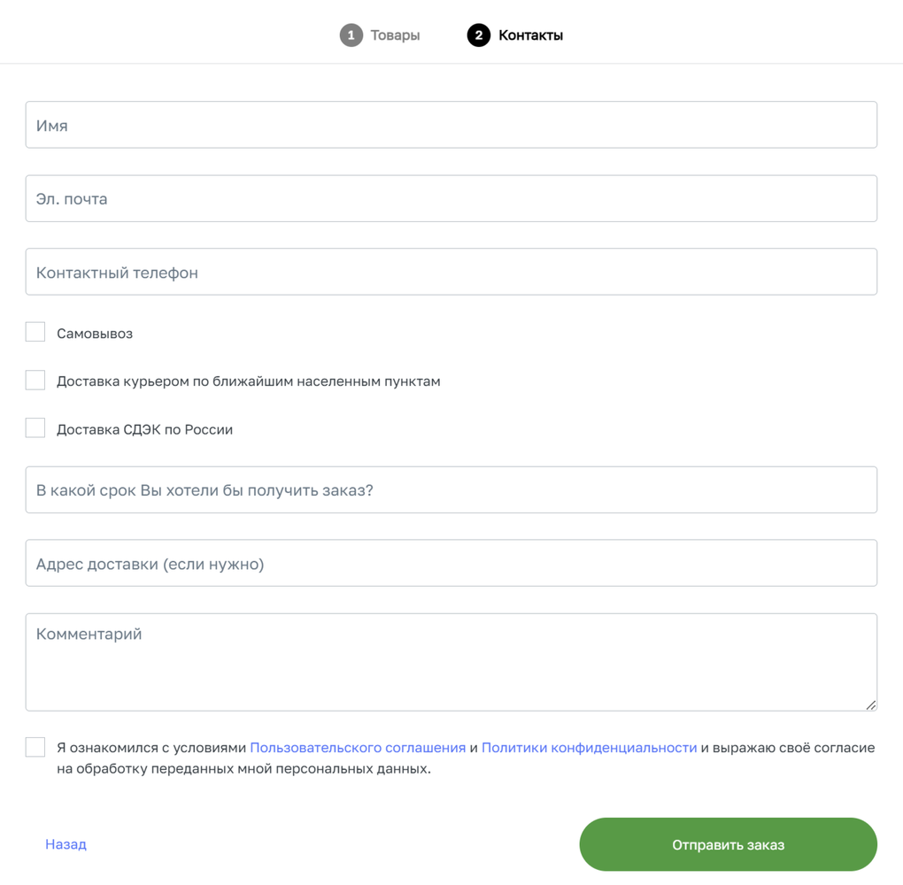Check Доставка курьером по ближайшим населенным пунктам
Screen dimensions: 903x885
pos(35,380)
